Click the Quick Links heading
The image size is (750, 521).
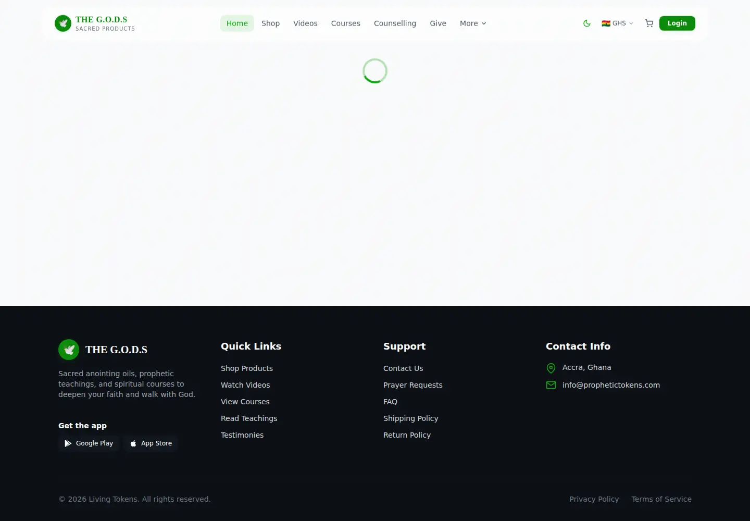[x=251, y=346]
